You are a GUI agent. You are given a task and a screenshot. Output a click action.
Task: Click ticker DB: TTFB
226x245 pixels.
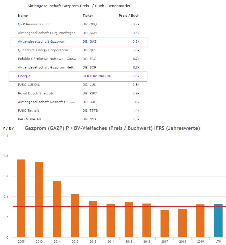point(90,111)
